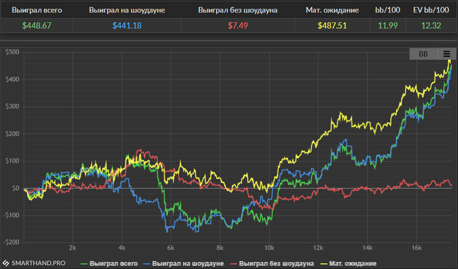The width and height of the screenshot is (458, 269).
Task: Click the 'Мат. ожидание' column header
Action: [332, 10]
